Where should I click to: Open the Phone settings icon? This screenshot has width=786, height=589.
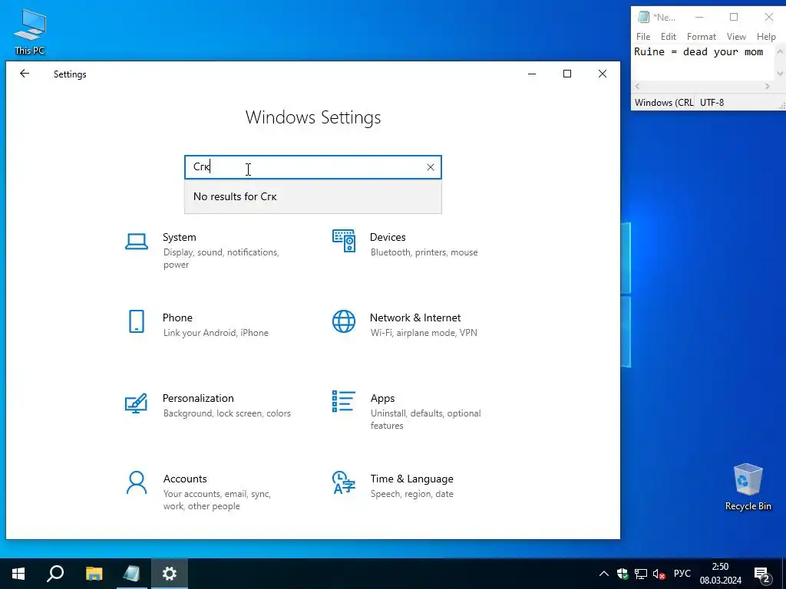137,321
